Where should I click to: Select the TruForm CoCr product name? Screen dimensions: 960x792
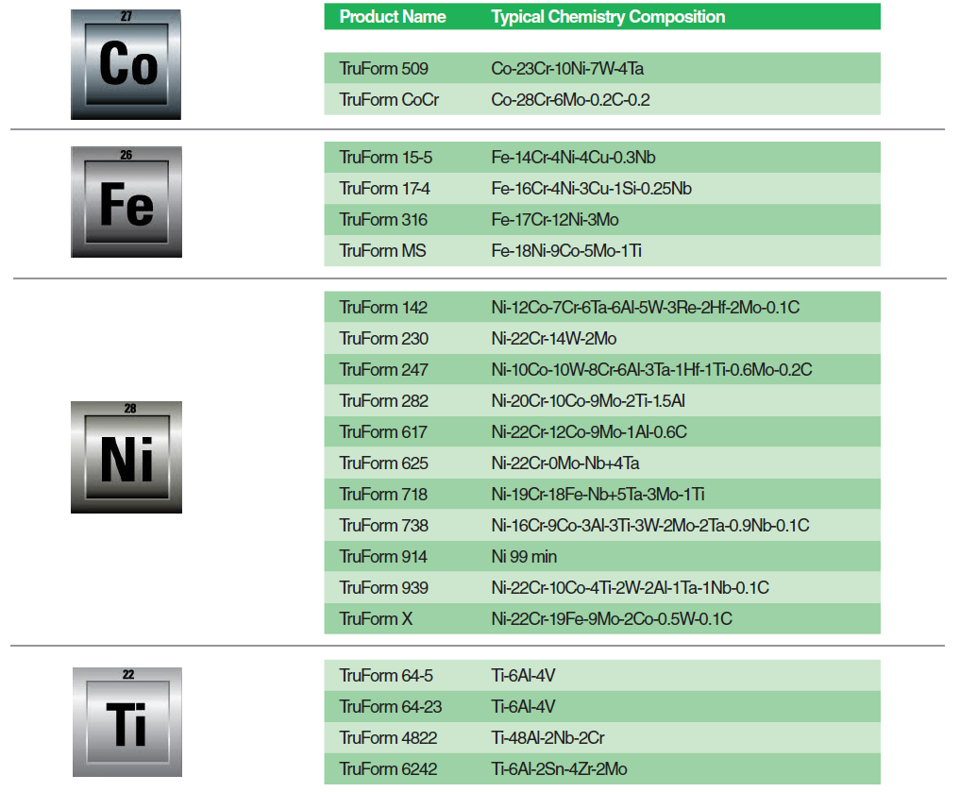(390, 100)
